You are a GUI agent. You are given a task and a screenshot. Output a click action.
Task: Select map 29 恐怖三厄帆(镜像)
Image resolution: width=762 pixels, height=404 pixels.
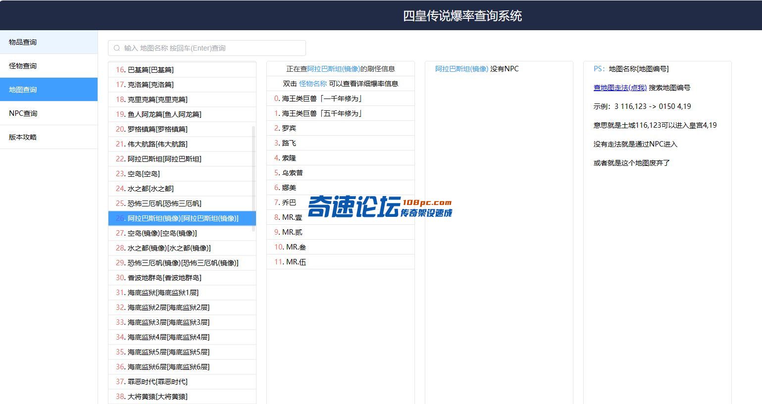(x=182, y=263)
